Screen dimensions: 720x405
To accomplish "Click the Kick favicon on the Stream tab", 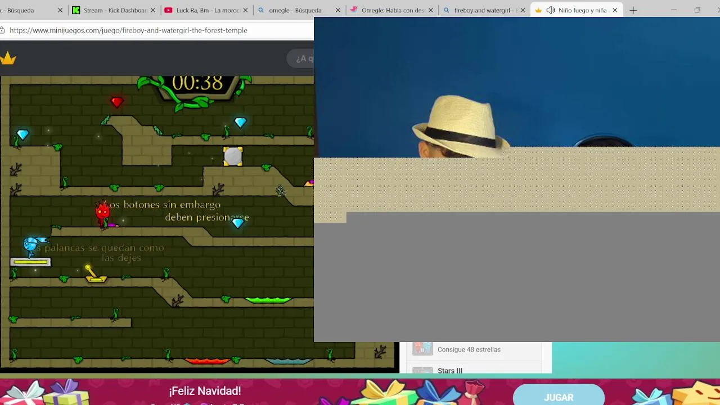I will 76,10.
